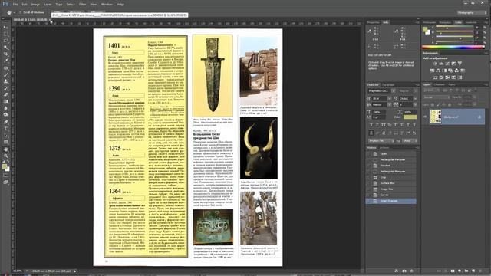The width and height of the screenshot is (491, 276).
Task: Select the Quick Selection tool
Action: (5, 48)
